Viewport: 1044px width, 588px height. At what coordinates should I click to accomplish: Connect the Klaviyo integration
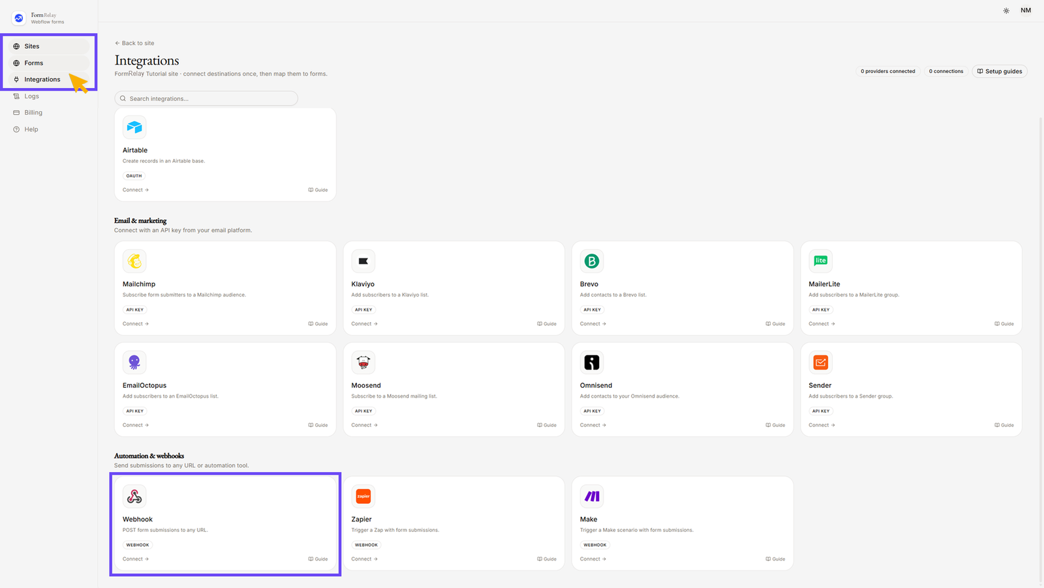click(365, 324)
